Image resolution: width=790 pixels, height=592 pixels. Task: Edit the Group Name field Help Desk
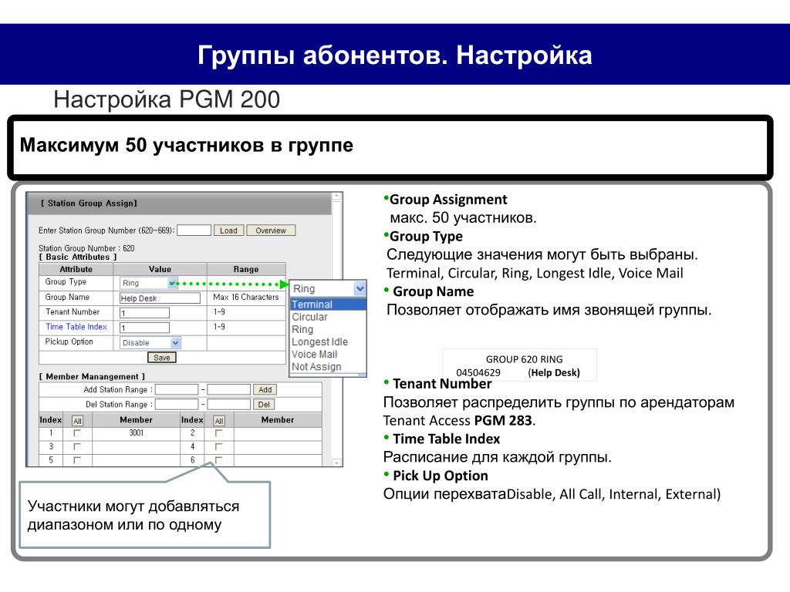(160, 298)
